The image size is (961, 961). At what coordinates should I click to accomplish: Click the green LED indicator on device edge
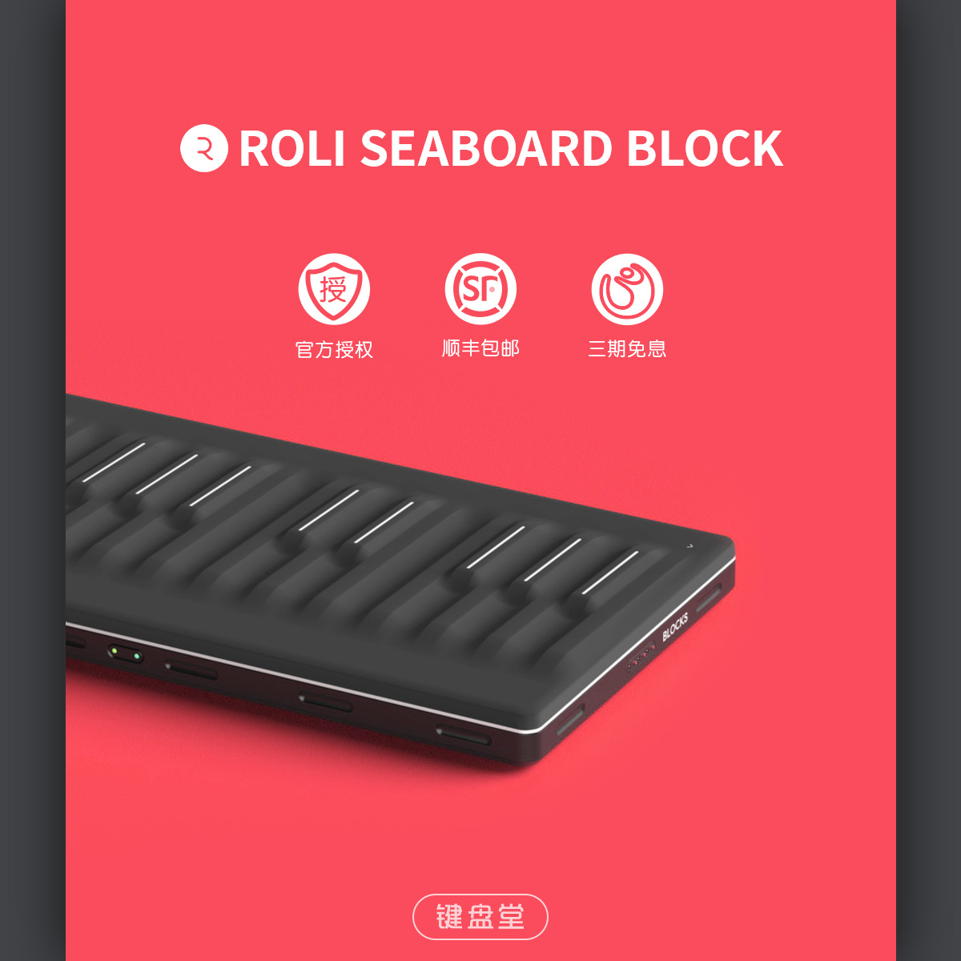point(126,653)
